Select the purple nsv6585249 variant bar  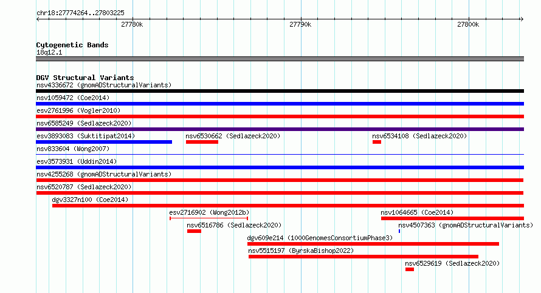pyautogui.click(x=280, y=129)
